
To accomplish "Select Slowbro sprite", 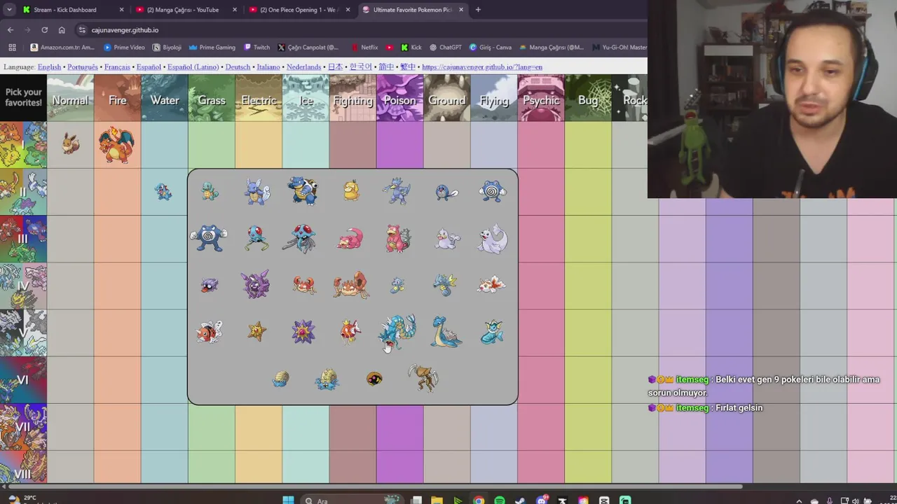I will click(x=398, y=238).
